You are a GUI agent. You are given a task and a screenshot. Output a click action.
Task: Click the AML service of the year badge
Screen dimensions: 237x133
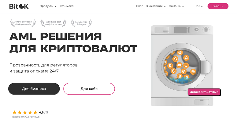pos(81,23)
